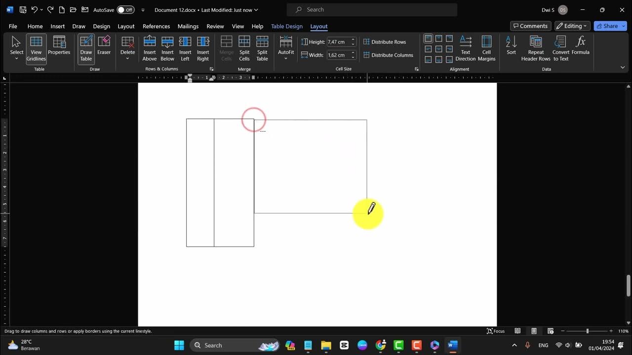Click the Redo icon
Image resolution: width=632 pixels, height=355 pixels.
(50, 10)
